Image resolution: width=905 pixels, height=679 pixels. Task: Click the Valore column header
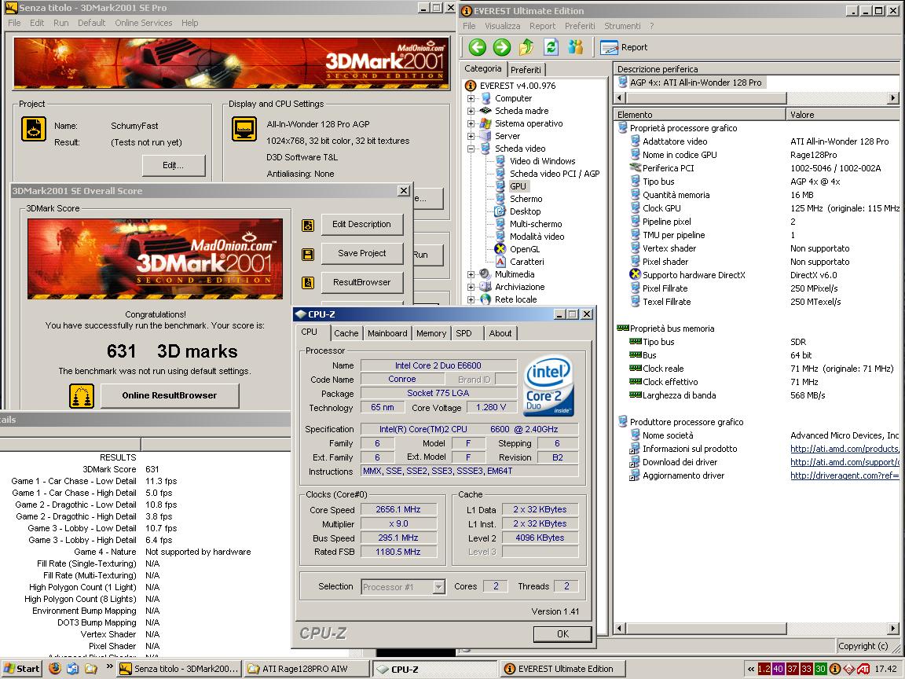pos(843,114)
